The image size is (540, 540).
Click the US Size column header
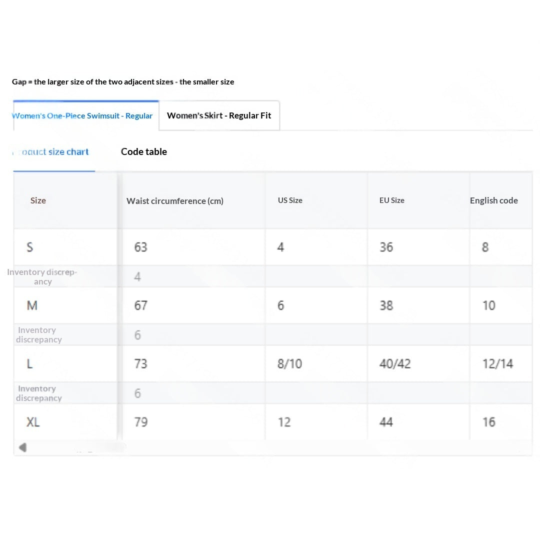tap(290, 200)
